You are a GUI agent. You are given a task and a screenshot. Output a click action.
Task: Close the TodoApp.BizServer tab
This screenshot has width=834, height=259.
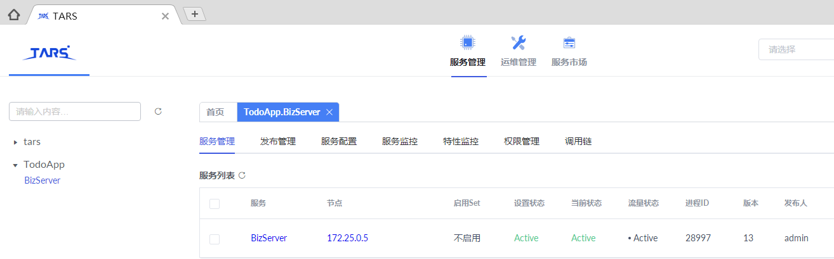(x=329, y=112)
